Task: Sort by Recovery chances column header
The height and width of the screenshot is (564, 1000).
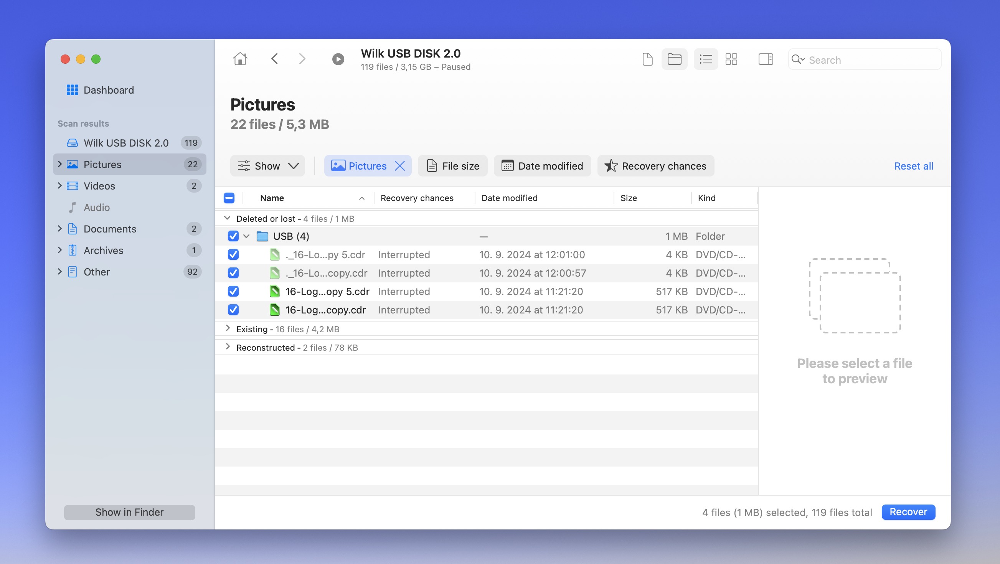Action: [424, 198]
